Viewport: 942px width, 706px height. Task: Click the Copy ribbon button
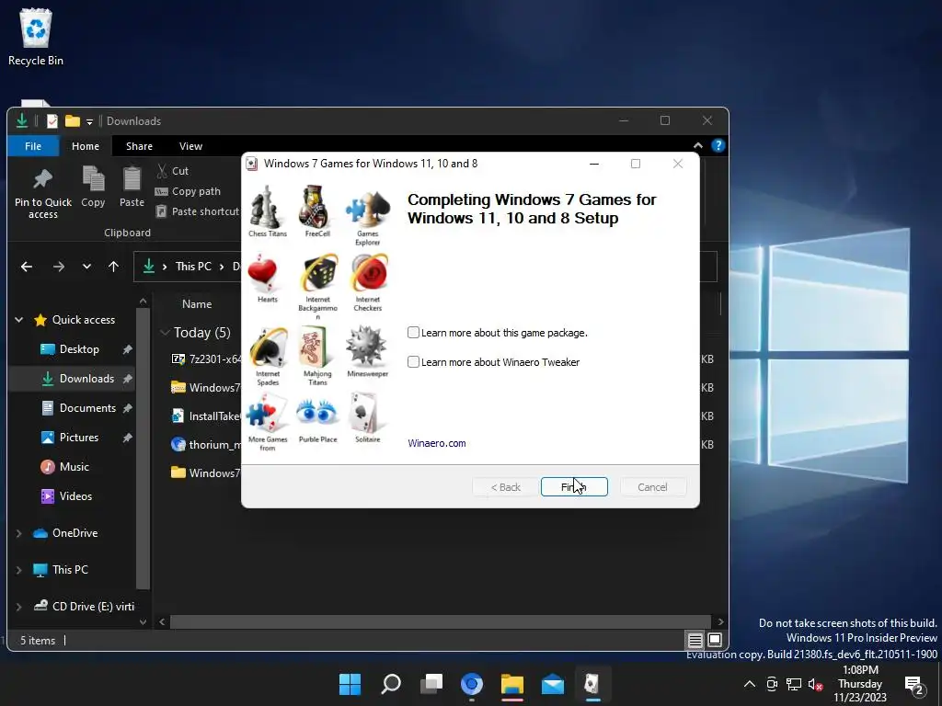93,188
